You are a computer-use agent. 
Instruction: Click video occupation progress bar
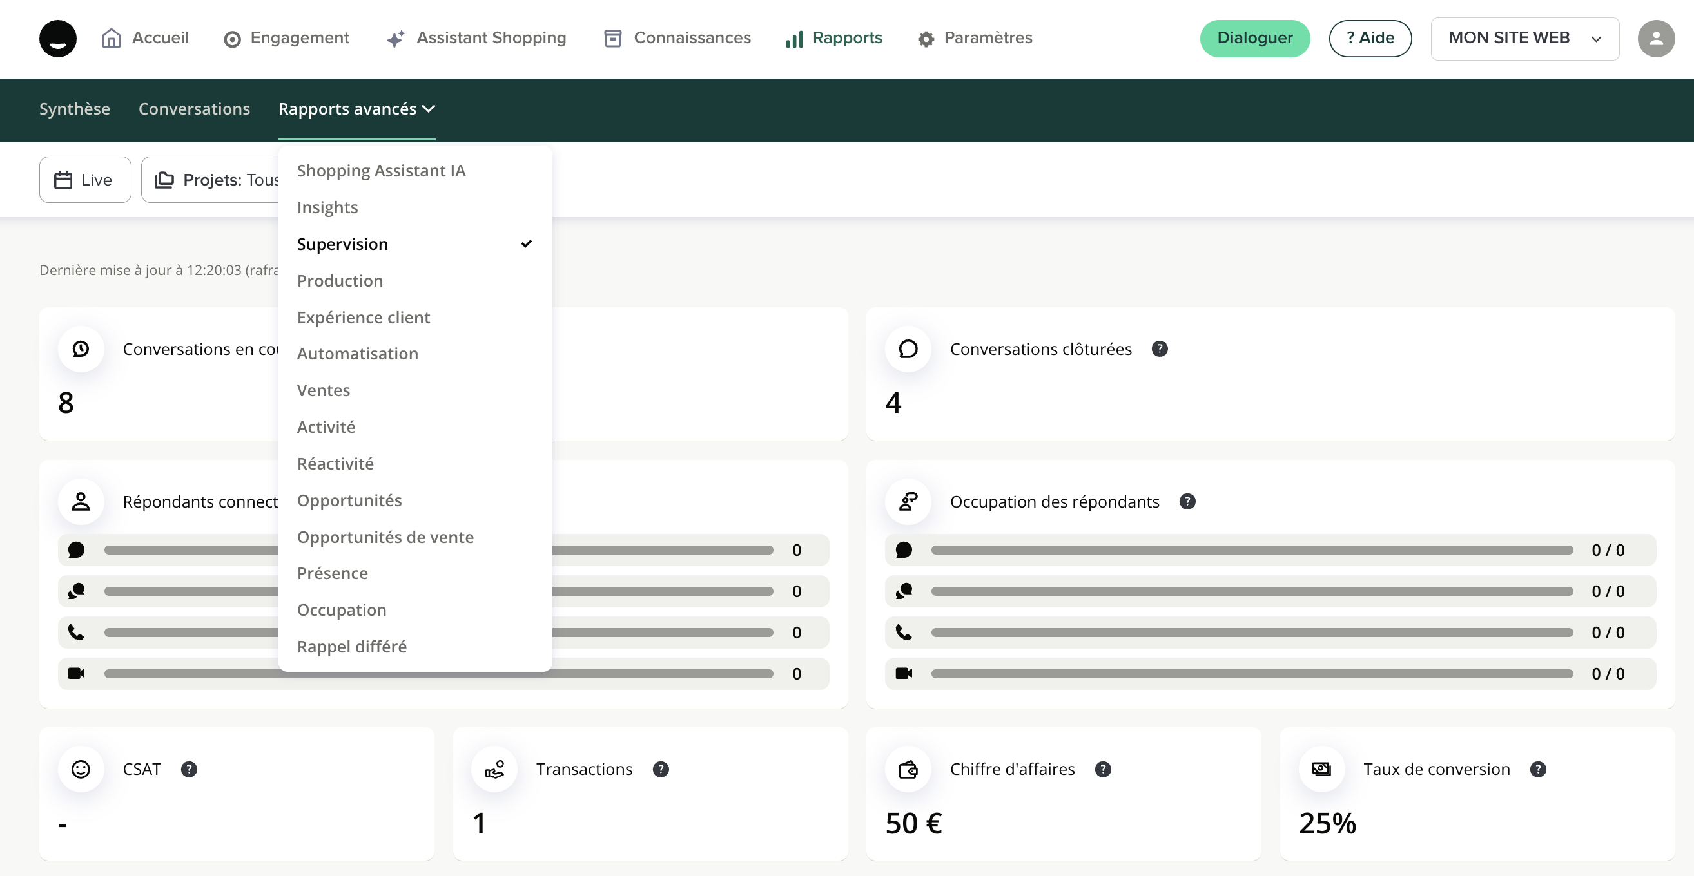tap(1251, 674)
